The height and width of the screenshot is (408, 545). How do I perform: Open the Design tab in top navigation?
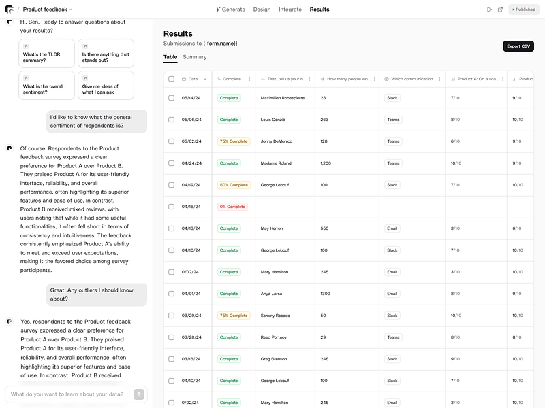(x=262, y=10)
